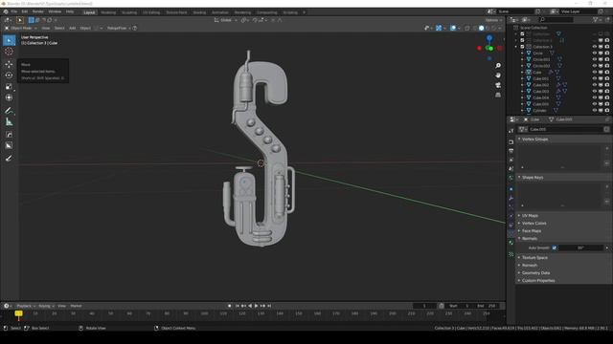
Task: Expand the UV Maps panel
Action: 530,216
